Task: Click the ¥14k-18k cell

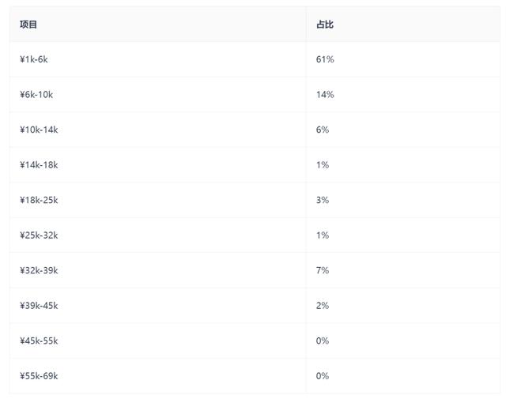Action: pyautogui.click(x=39, y=165)
